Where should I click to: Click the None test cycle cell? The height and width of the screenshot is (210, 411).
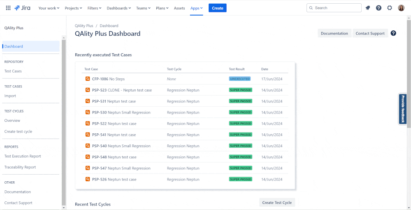click(x=172, y=79)
